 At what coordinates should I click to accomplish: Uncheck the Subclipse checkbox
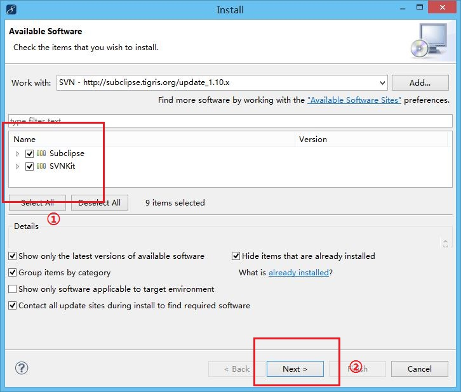coord(29,154)
